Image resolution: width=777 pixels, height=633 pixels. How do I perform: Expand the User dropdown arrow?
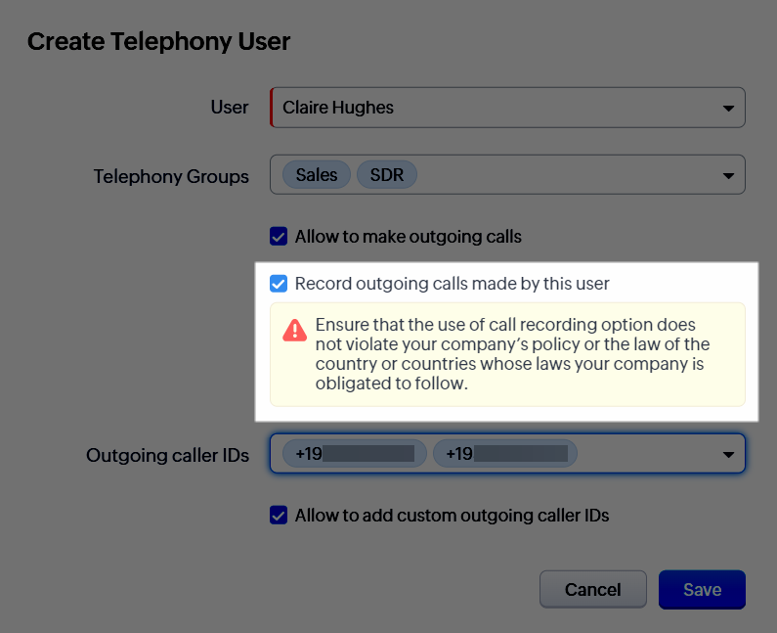(x=728, y=108)
